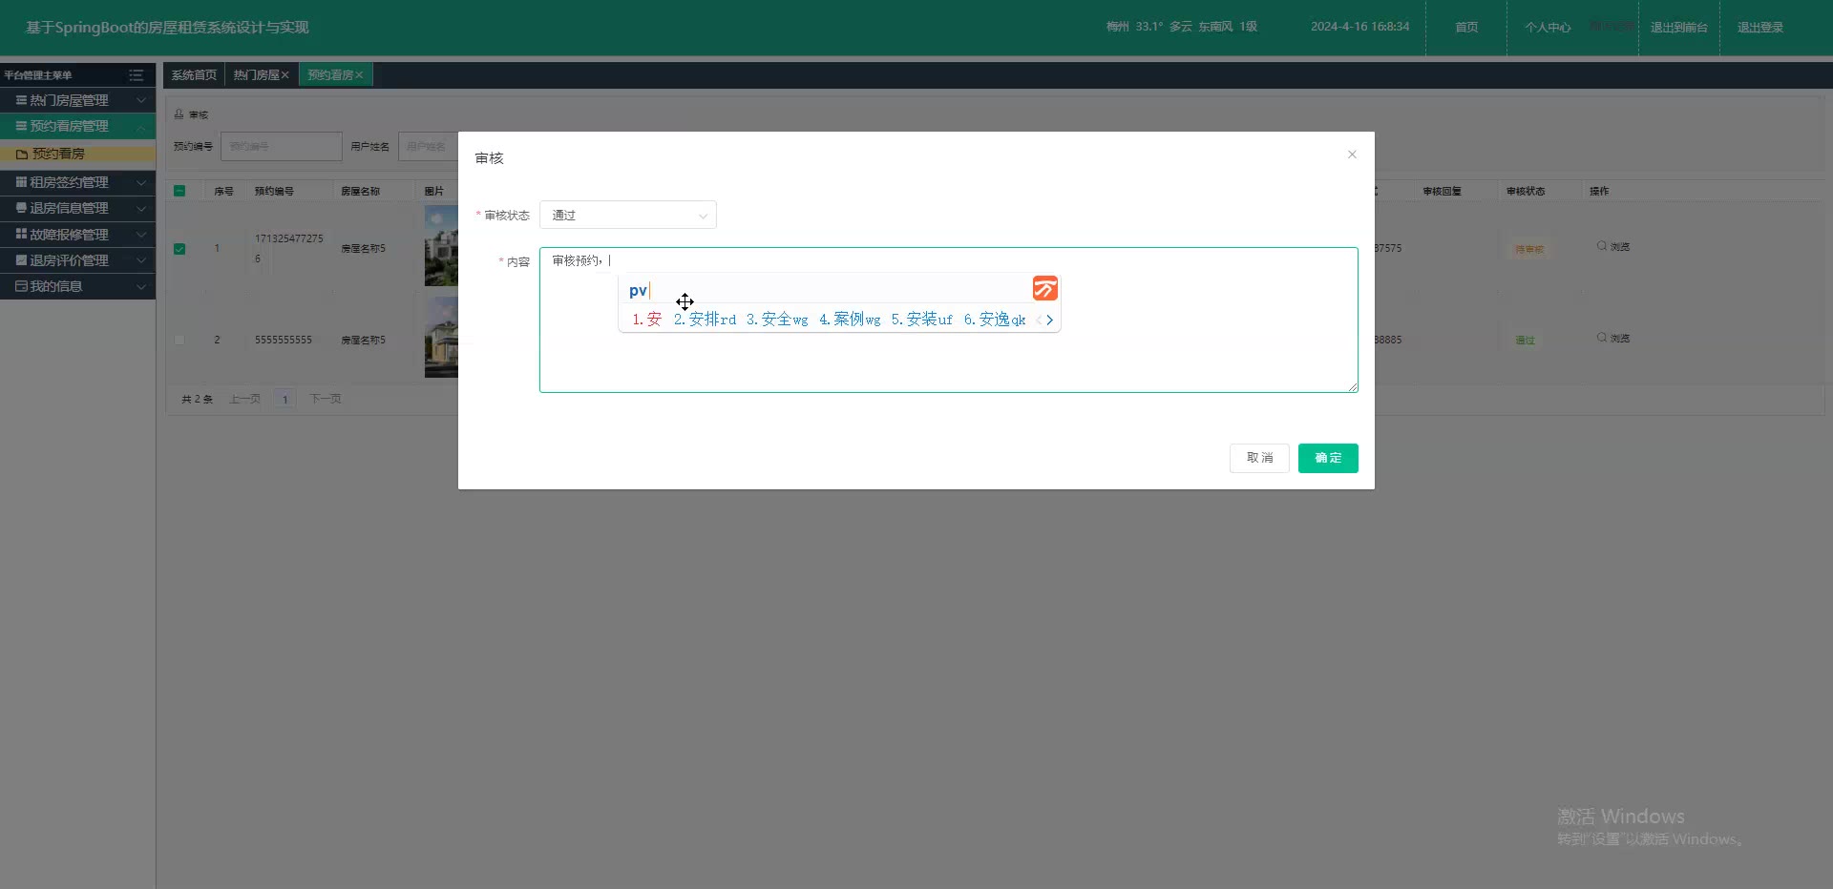Switch to the 系统首页 tab

[x=194, y=75]
